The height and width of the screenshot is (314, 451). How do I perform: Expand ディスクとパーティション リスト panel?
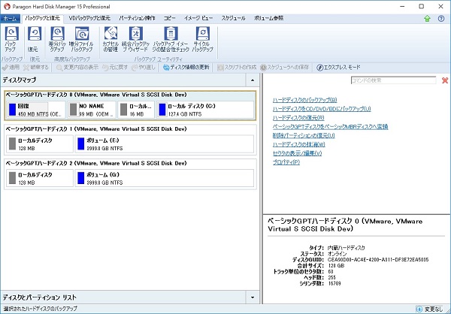[253, 297]
